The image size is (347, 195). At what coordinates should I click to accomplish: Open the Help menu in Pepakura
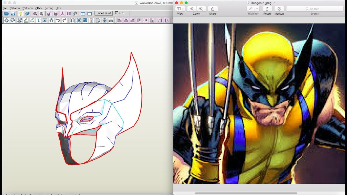click(58, 8)
